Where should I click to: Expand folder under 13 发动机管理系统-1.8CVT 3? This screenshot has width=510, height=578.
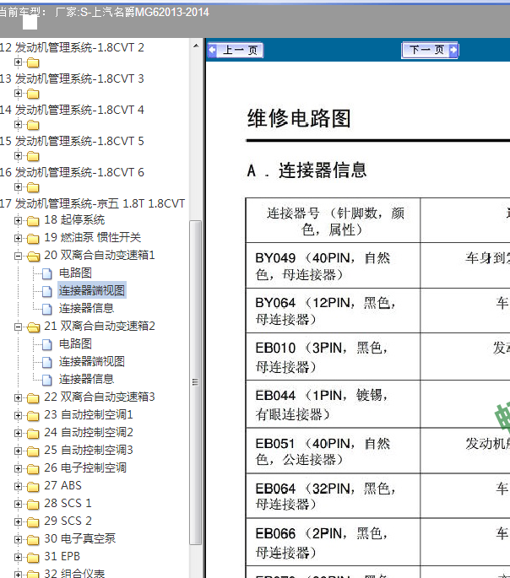pyautogui.click(x=18, y=94)
